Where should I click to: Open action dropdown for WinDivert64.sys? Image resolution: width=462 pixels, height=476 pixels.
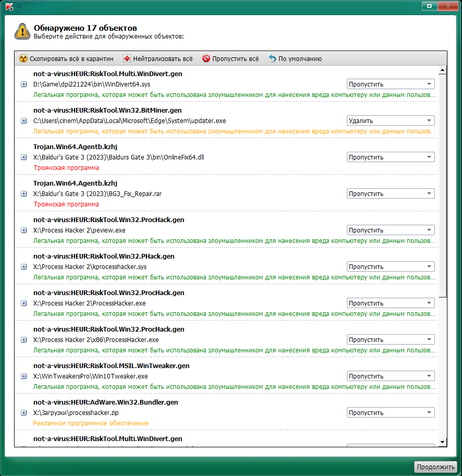click(x=391, y=84)
